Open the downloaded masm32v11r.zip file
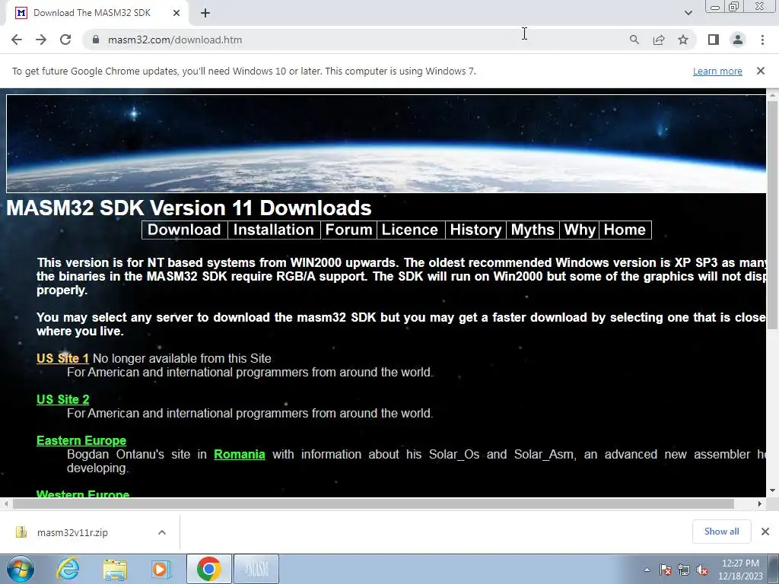 (72, 532)
